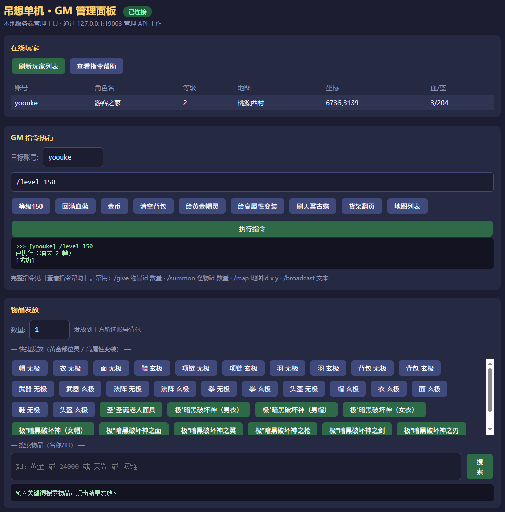
Task: Click the 极*暗黑破坏神（女衣） chip
Action: pos(384,410)
